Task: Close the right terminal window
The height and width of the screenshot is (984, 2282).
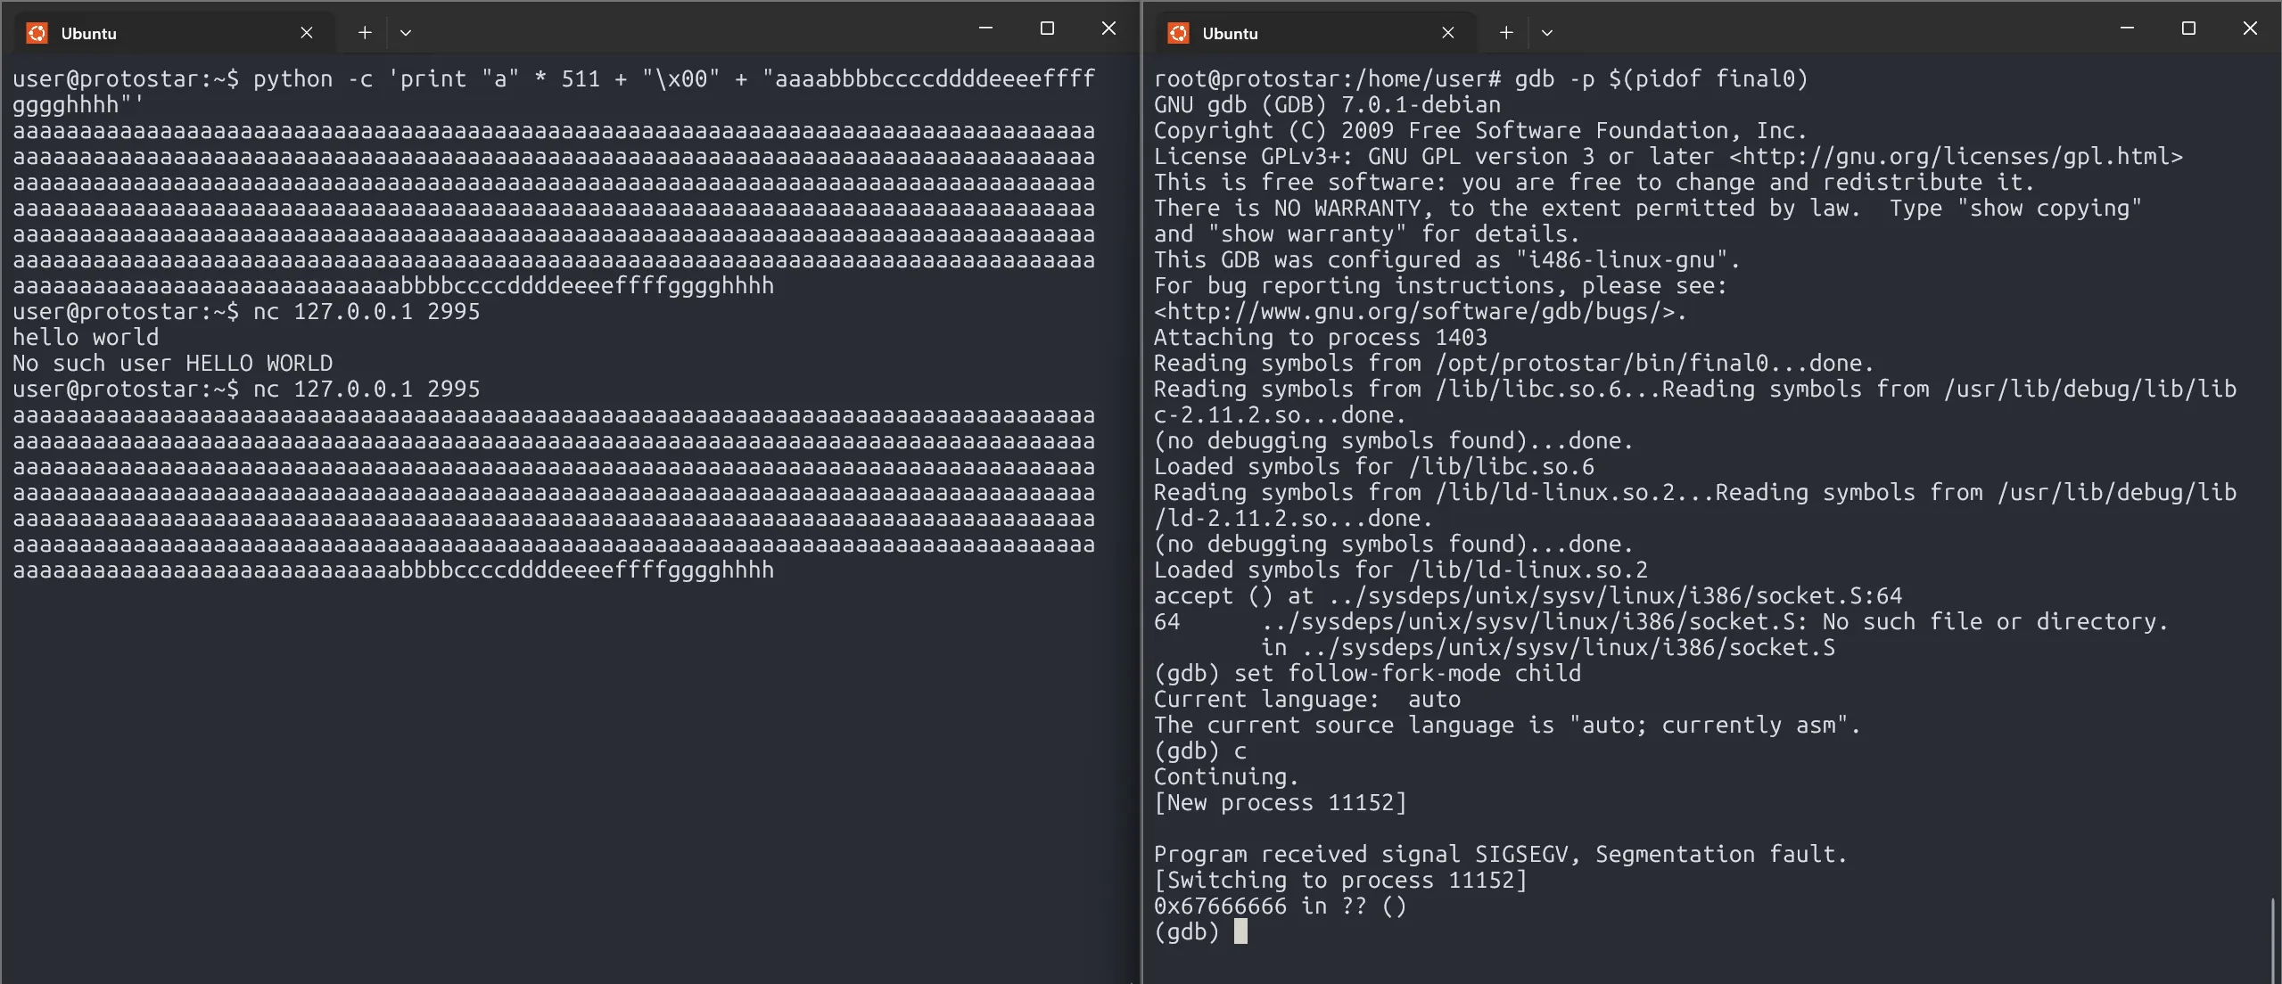Action: pos(2250,29)
